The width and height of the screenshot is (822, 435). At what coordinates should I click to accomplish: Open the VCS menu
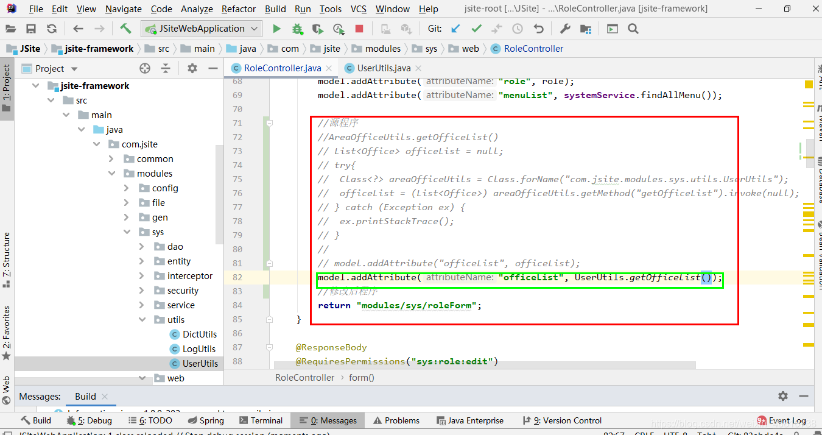click(359, 9)
